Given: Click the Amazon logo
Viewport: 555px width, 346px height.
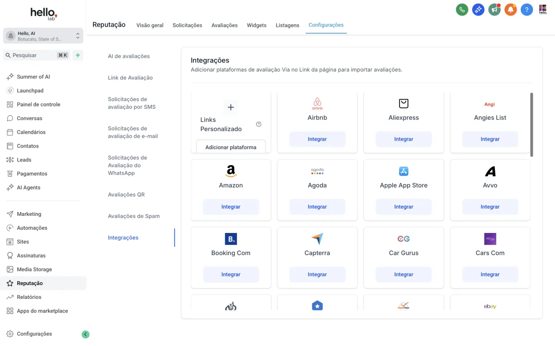Looking at the screenshot, I should coord(231,171).
